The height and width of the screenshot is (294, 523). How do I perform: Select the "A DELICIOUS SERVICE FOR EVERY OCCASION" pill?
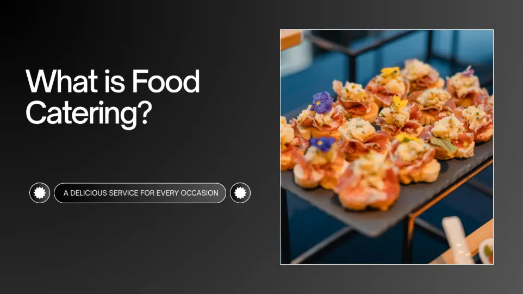point(140,193)
